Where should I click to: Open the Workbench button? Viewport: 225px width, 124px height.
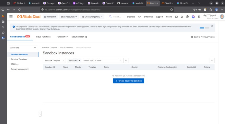pos(50,17)
